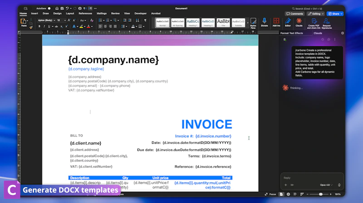Toggle Focus mode in status bar
Viewport: 363px width, 203px height.
pyautogui.click(x=270, y=194)
